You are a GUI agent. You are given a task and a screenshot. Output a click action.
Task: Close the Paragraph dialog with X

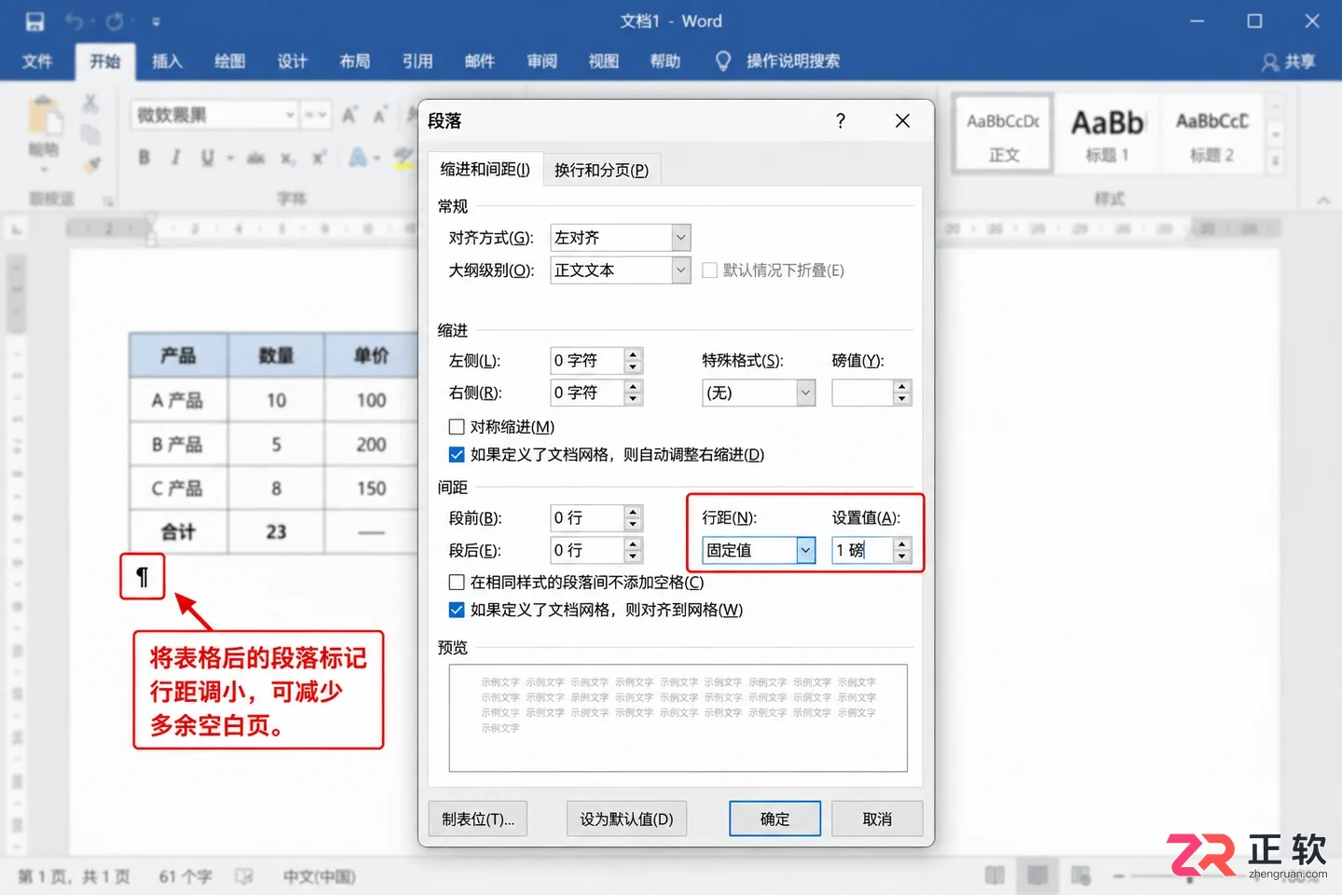[x=902, y=120]
